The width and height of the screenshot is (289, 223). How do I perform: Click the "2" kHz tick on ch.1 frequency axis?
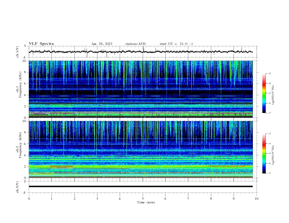coord(25,106)
